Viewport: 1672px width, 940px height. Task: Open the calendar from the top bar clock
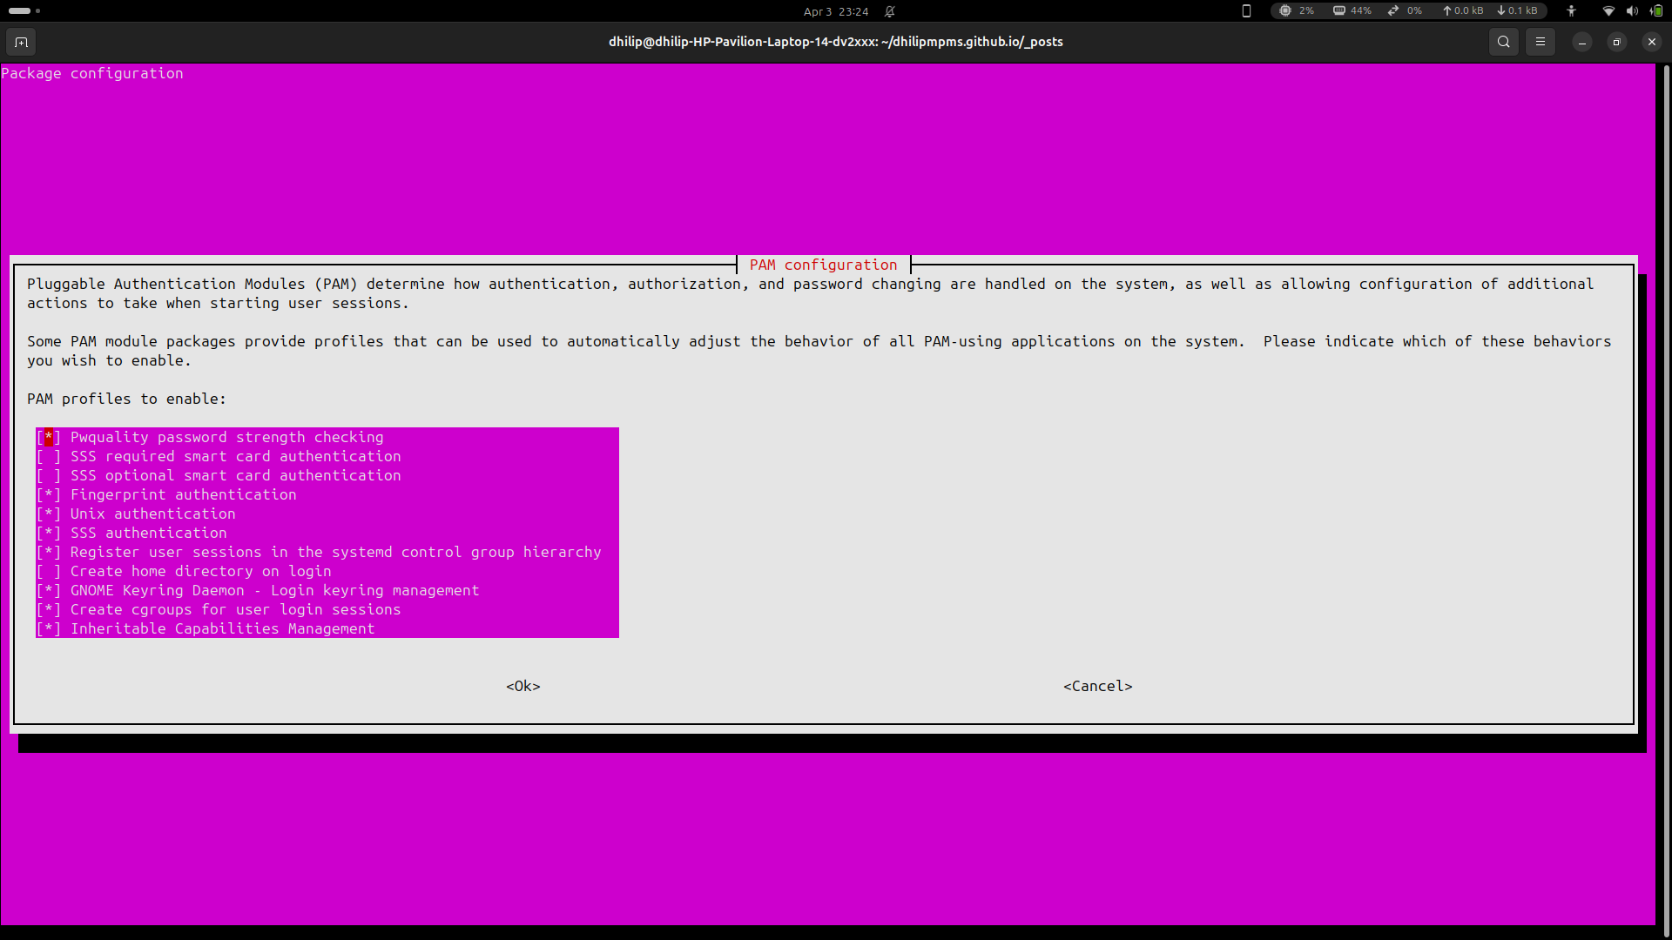pos(836,11)
